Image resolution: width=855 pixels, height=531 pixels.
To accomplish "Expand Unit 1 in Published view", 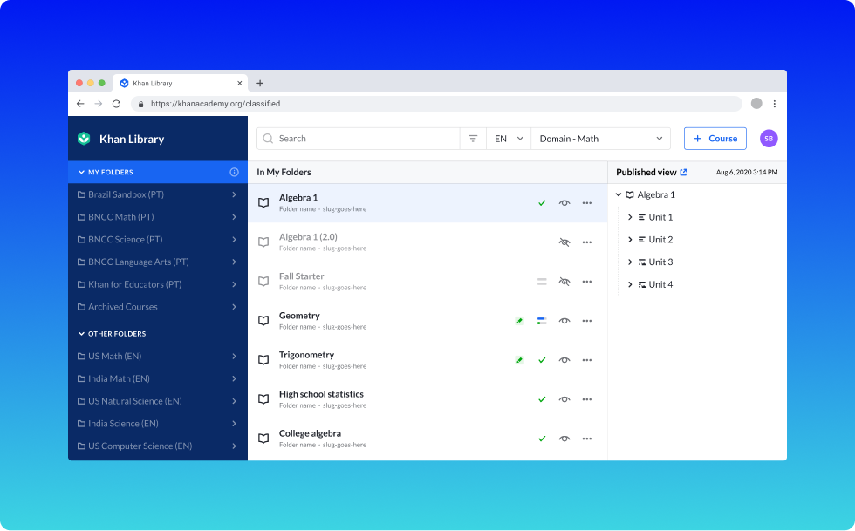I will pyautogui.click(x=630, y=217).
